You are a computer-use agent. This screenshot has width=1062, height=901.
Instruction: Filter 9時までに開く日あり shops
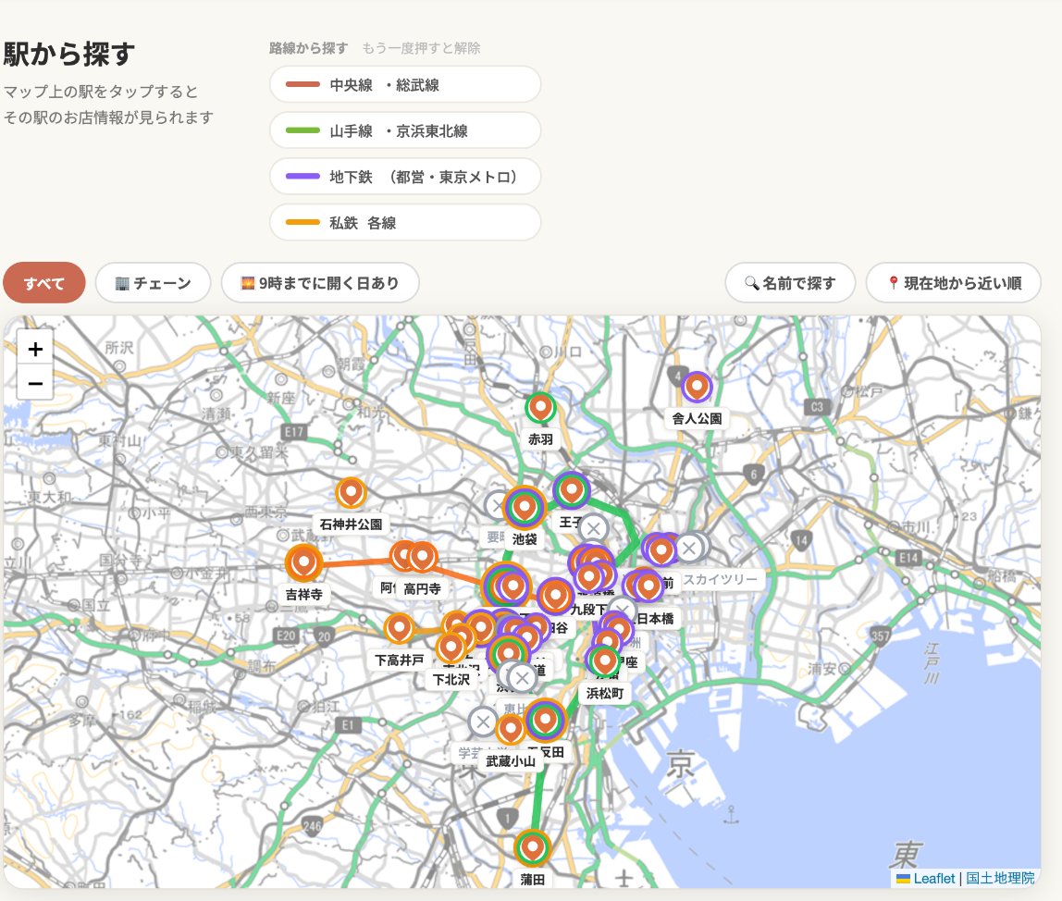pyautogui.click(x=320, y=283)
